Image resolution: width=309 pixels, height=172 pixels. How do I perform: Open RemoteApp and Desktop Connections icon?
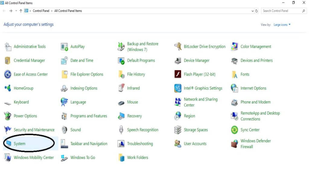point(234,116)
